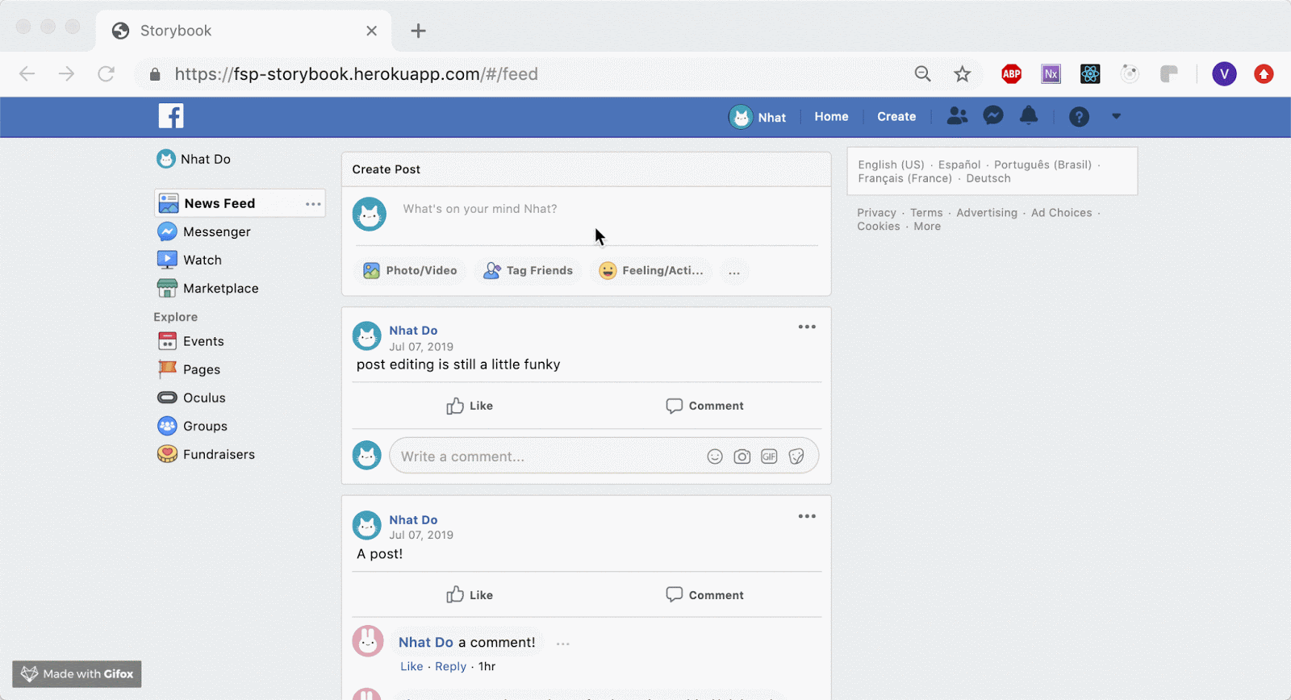Open options menu for funky post
1291x700 pixels.
click(x=807, y=327)
